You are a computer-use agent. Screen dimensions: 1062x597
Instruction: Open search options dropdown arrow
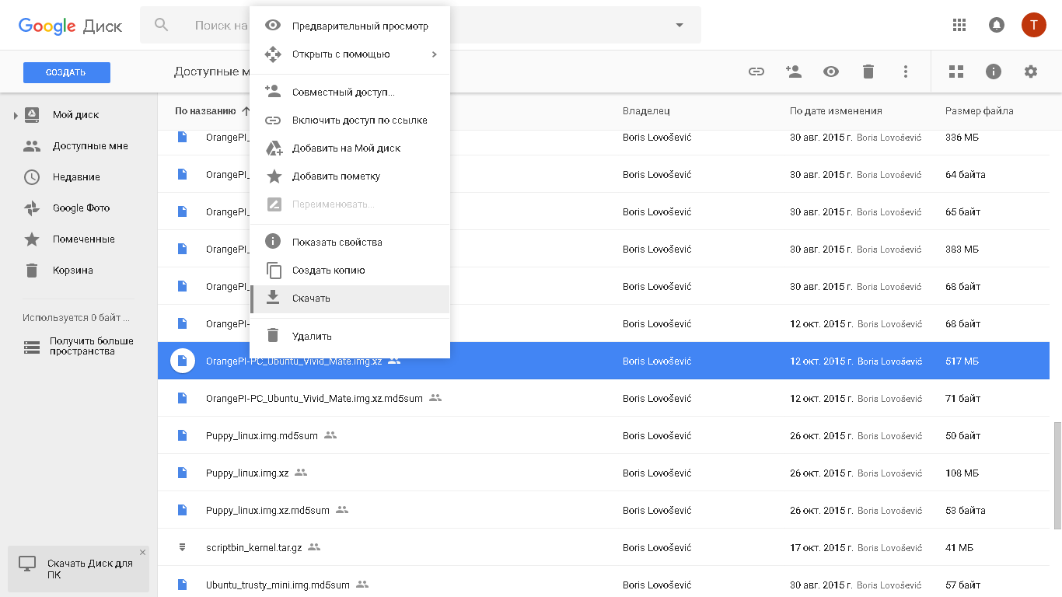point(679,25)
